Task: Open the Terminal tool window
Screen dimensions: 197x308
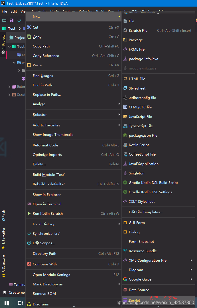Action: (17, 284)
